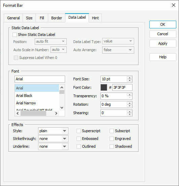179x186 pixels.
Task: Increase Rotation with up arrow
Action: [x=129, y=103]
